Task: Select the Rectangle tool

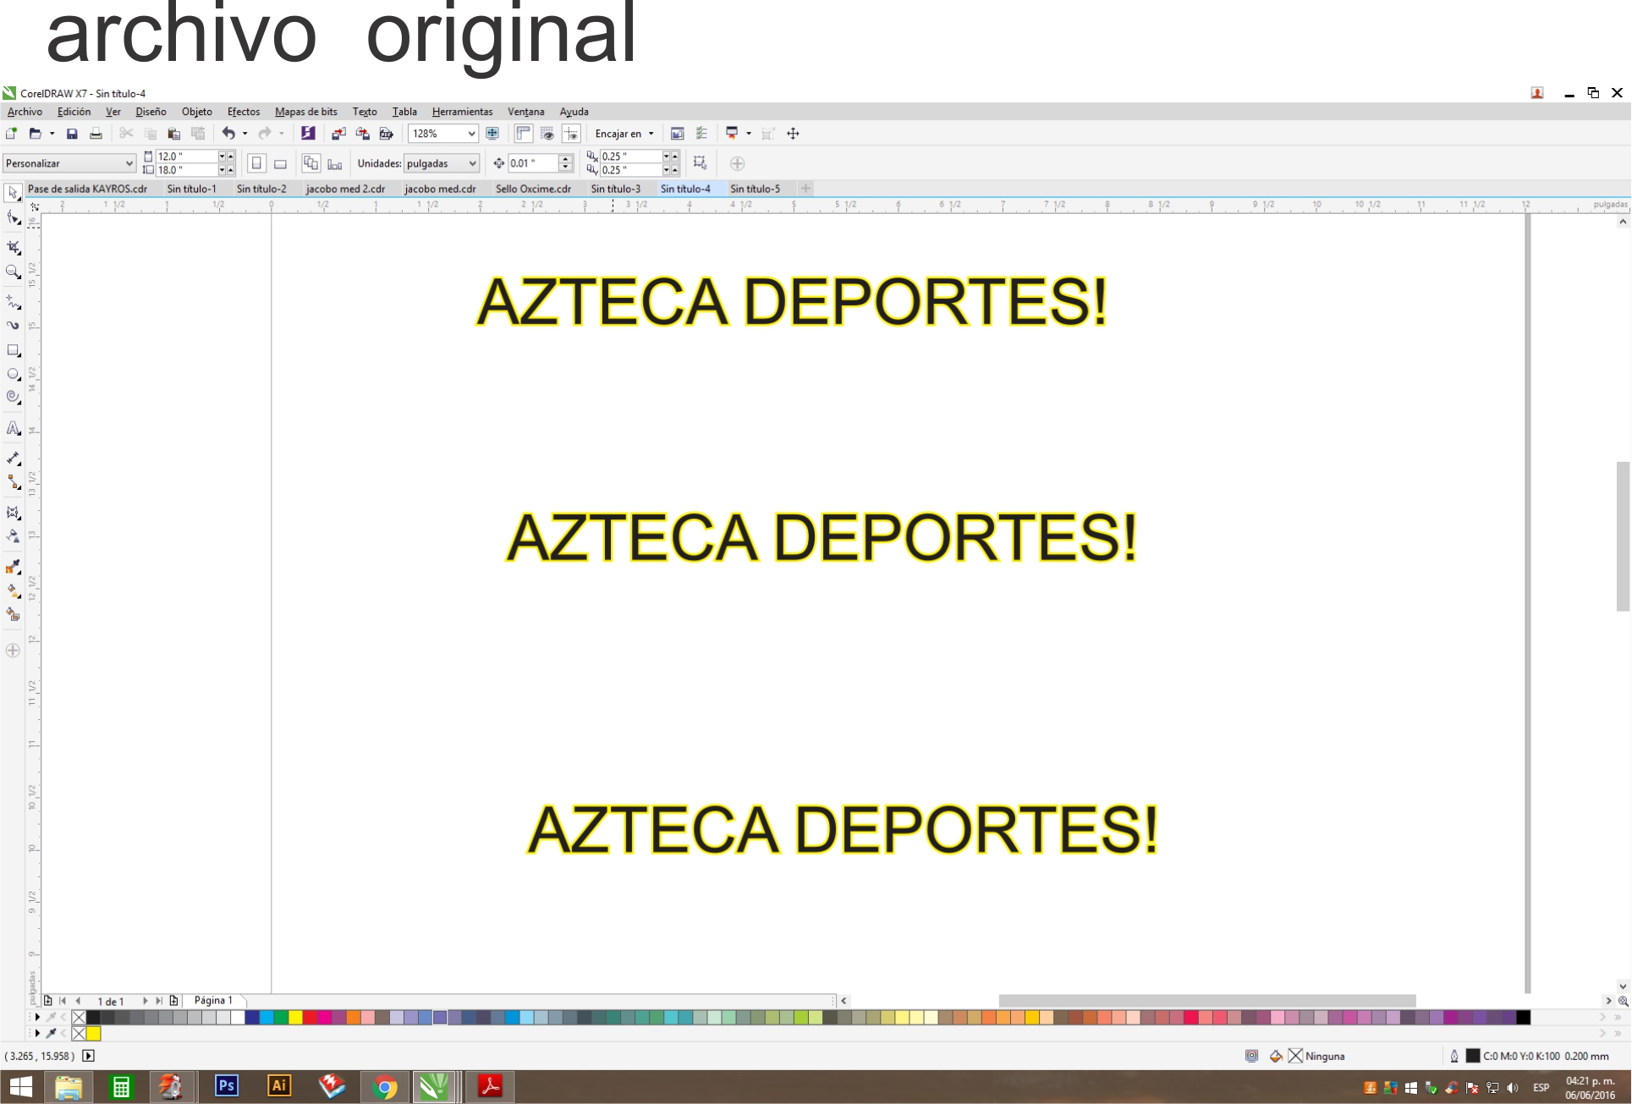Action: click(14, 350)
